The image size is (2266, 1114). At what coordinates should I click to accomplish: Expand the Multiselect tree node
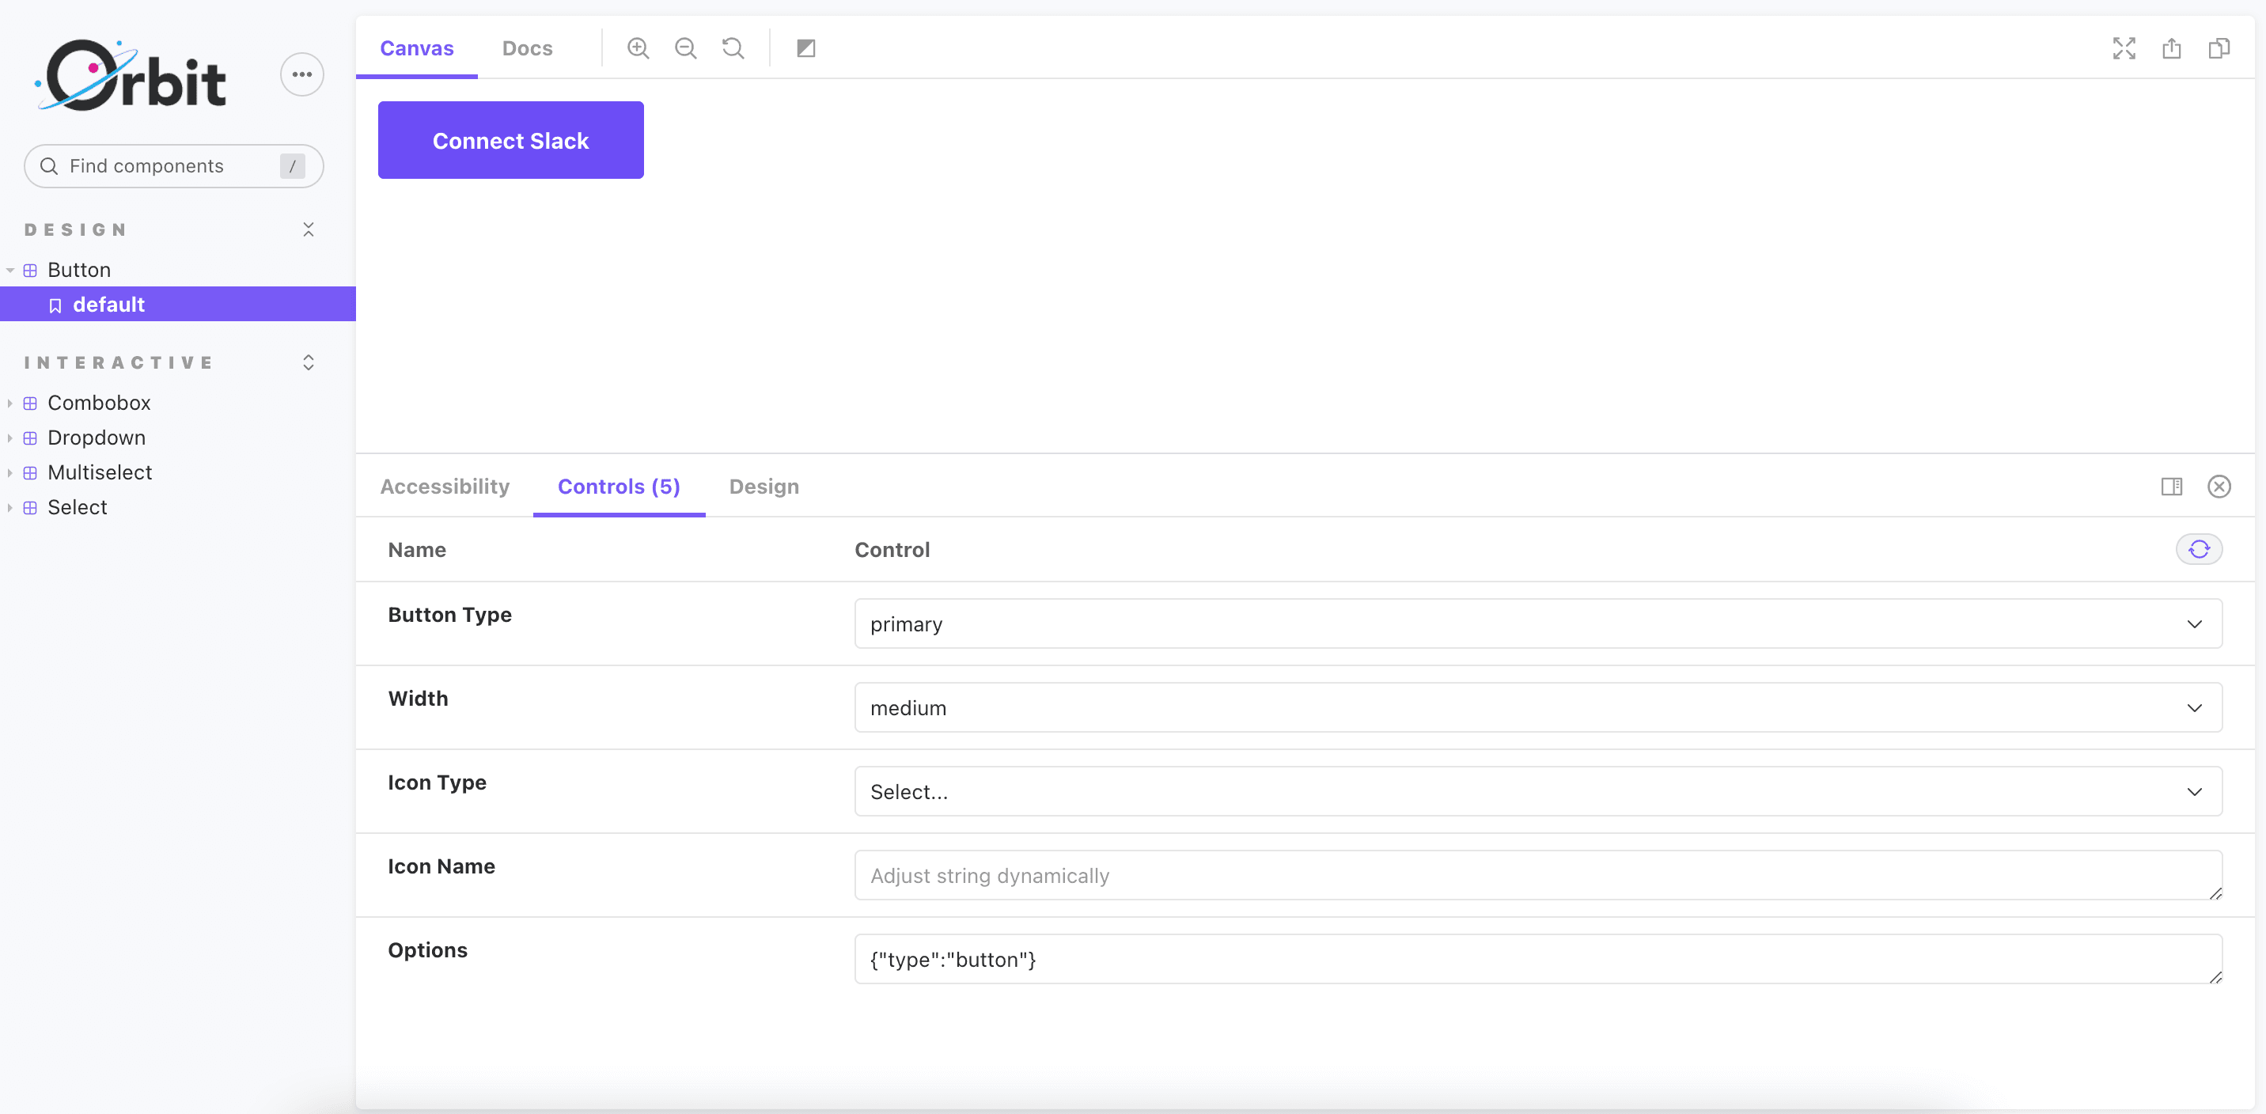[x=9, y=472]
